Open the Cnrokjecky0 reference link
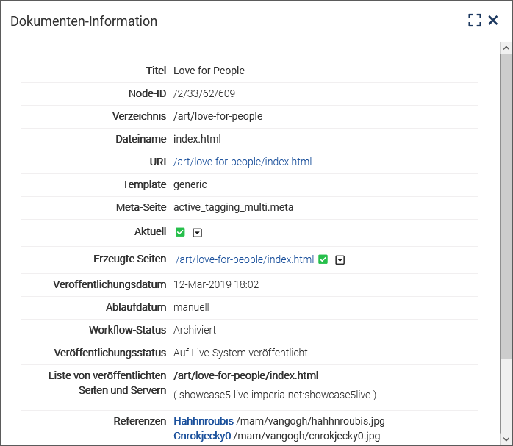Screen dimensions: 513x446 point(202,436)
